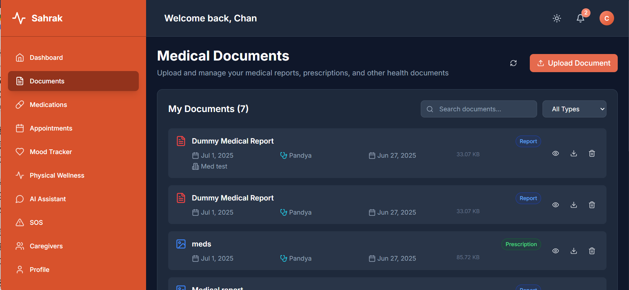The width and height of the screenshot is (629, 290).
Task: Open notifications bell icon
Action: (x=580, y=18)
